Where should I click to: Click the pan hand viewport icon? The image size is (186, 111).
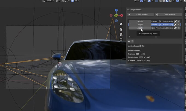[x=121, y=29]
